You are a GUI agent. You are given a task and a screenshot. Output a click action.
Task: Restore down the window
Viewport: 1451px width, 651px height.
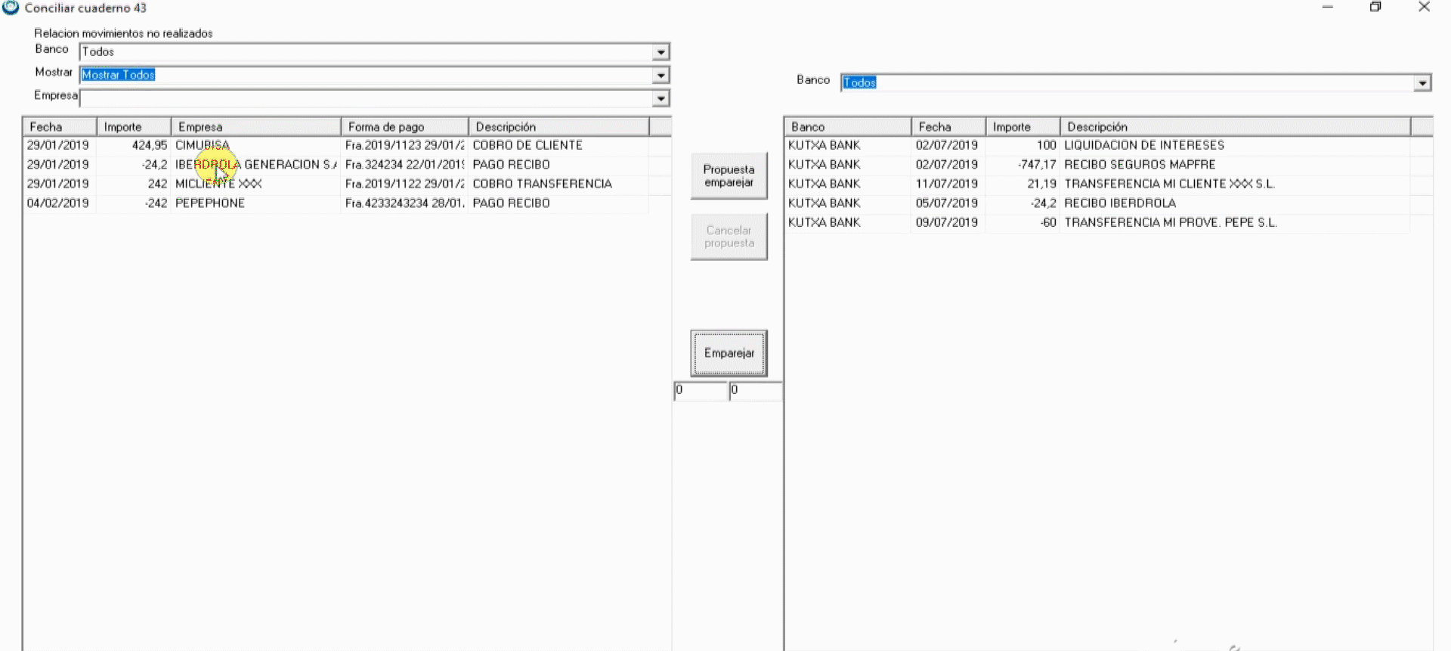1375,8
